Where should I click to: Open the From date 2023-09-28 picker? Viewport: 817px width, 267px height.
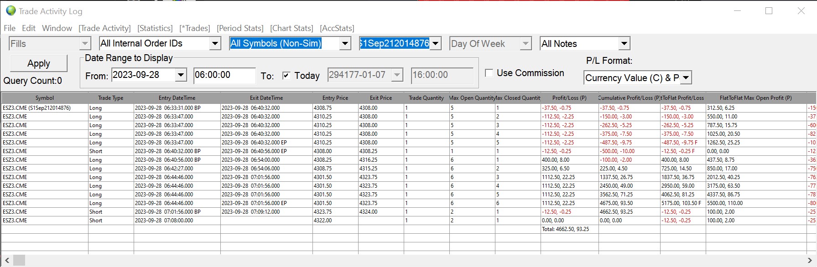(x=181, y=75)
